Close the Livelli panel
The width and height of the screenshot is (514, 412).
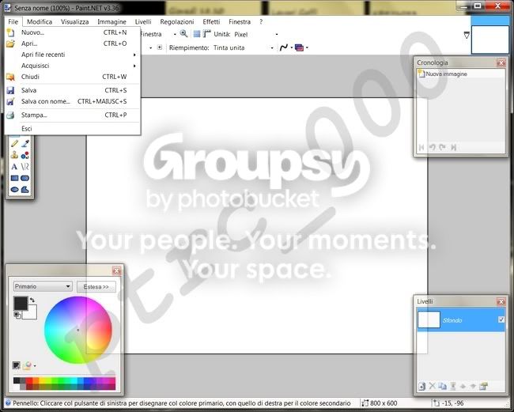[x=501, y=301]
